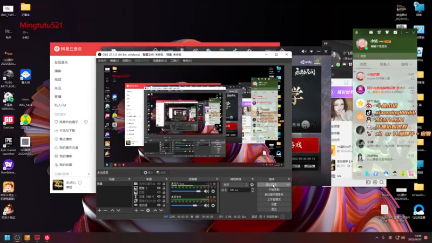This screenshot has height=243, width=432.
Task: Remove selected source with sources minus button
Action: pyautogui.click(x=142, y=211)
